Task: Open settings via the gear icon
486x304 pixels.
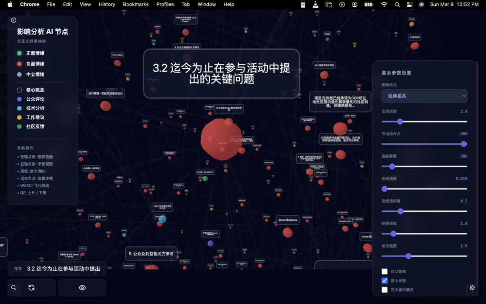Action: coord(472,288)
